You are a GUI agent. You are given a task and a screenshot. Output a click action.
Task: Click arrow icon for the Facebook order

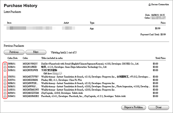[5, 97]
